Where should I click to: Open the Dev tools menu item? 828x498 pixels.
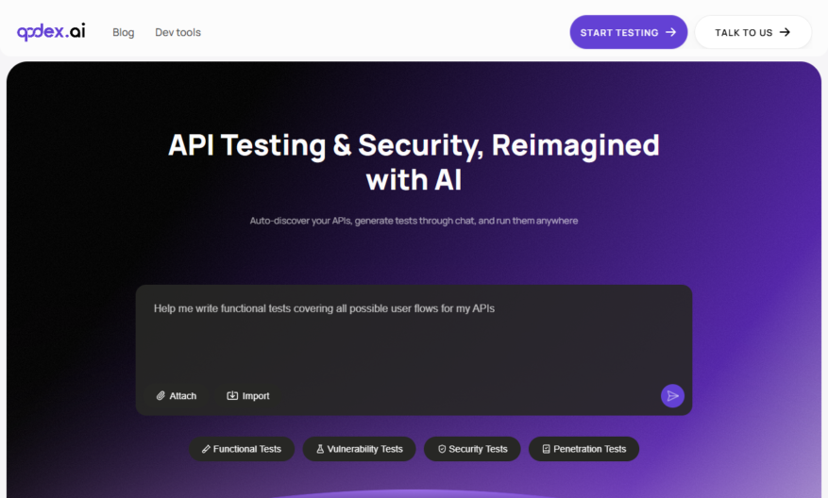(x=177, y=32)
